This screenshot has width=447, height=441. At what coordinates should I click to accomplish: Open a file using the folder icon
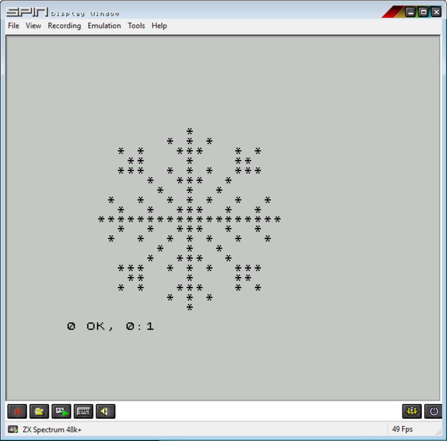click(x=39, y=411)
